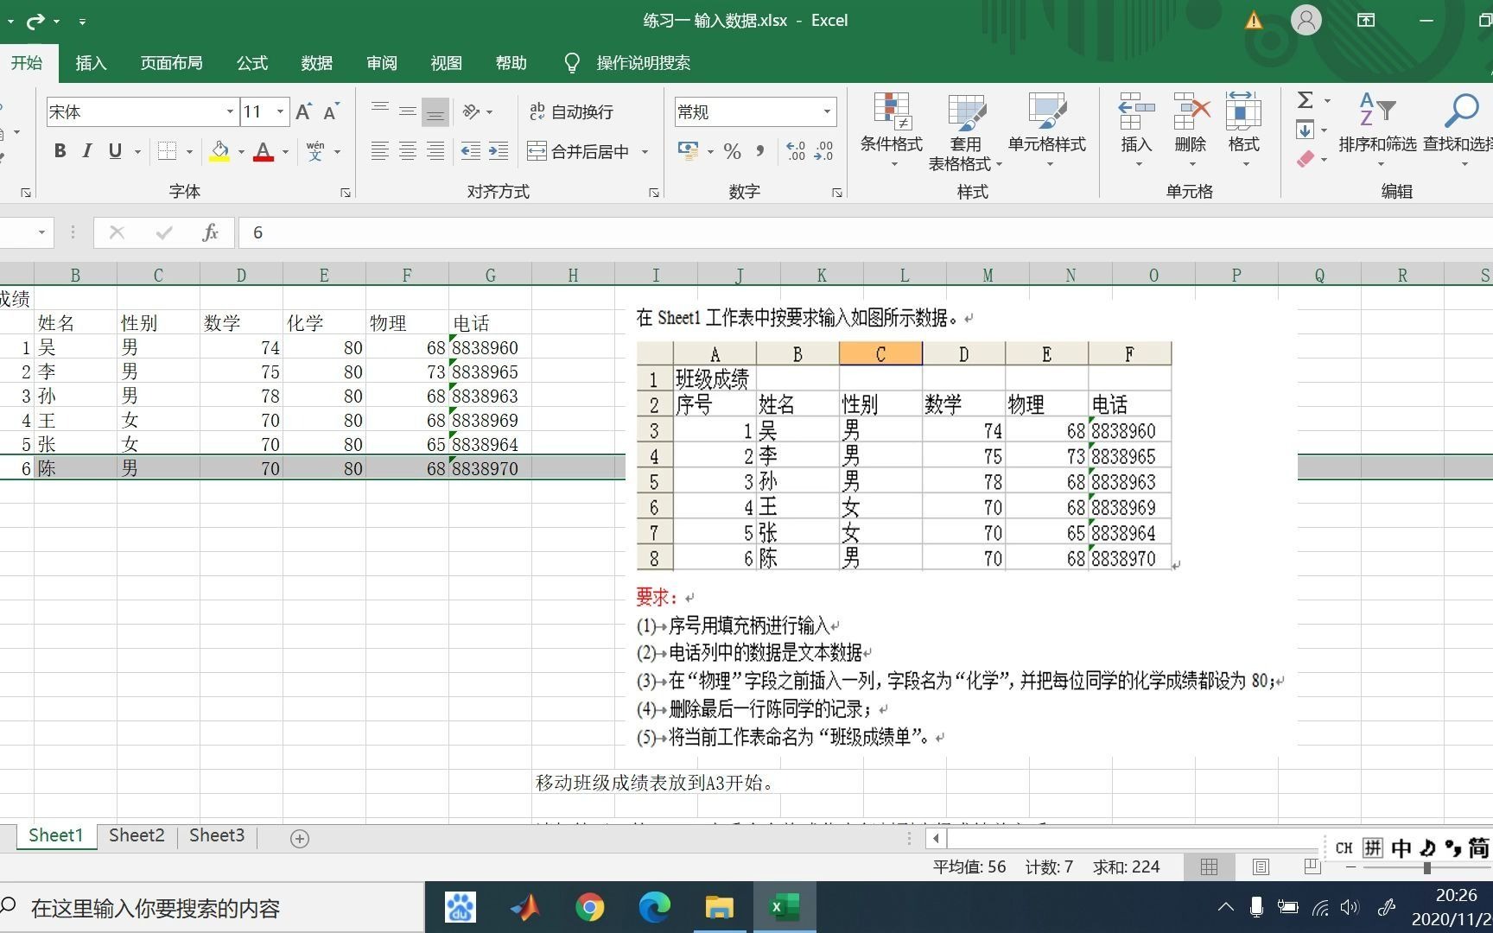Open the font size 11 dropdown
This screenshot has height=933, width=1493.
pyautogui.click(x=278, y=111)
